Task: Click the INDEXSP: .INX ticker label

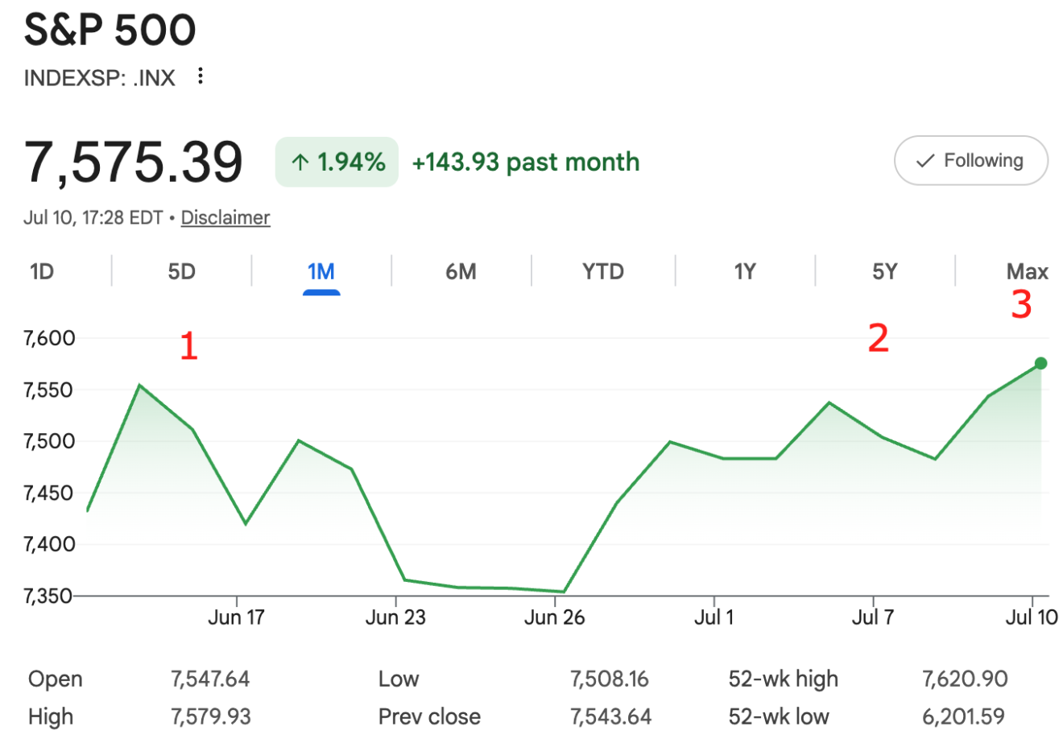Action: (100, 78)
